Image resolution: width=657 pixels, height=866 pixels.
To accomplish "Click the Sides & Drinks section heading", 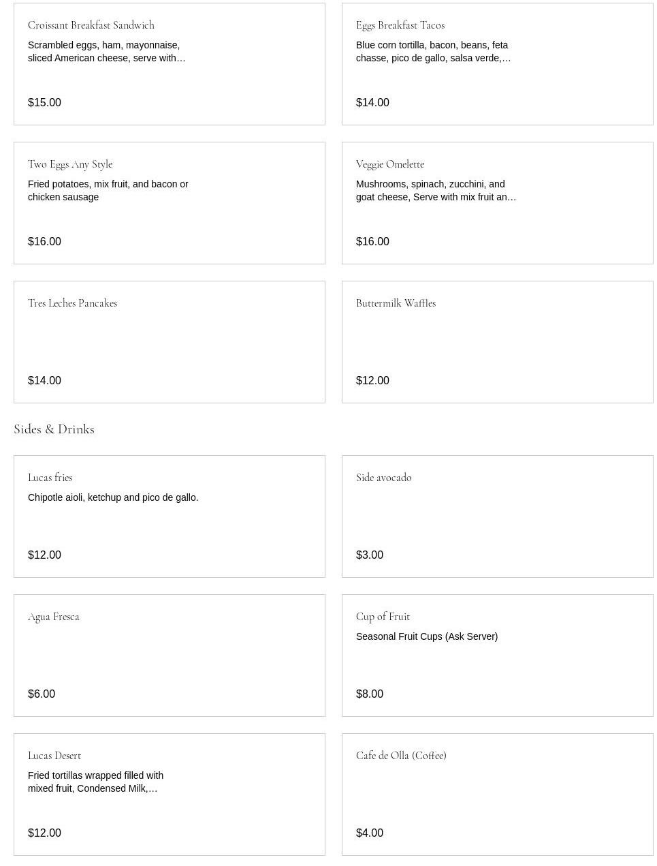I will (x=54, y=429).
